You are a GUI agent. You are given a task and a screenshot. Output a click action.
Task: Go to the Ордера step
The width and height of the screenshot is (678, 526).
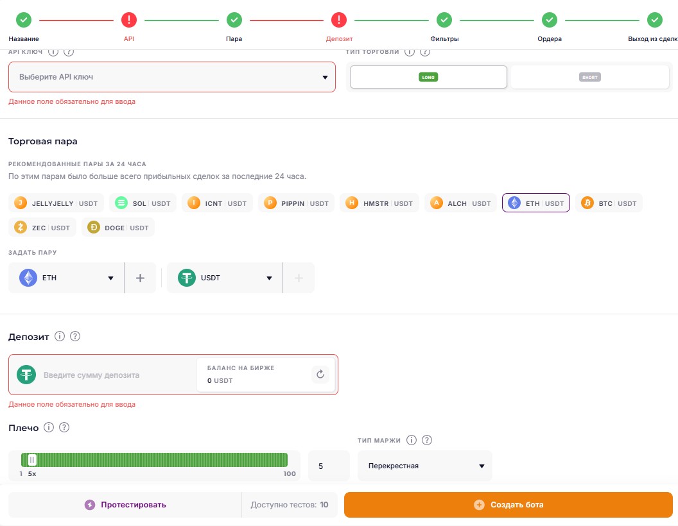(550, 27)
